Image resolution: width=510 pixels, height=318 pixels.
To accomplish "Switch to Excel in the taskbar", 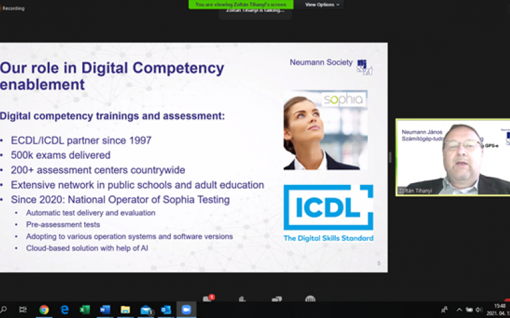I will [85, 310].
